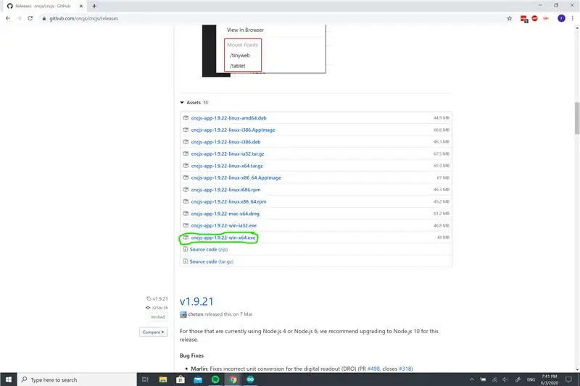Click the browser Forward arrow
580x386 pixels.
[19, 18]
